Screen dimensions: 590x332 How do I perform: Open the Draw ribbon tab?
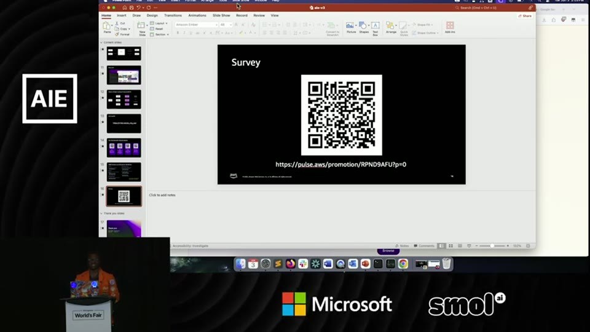(136, 15)
